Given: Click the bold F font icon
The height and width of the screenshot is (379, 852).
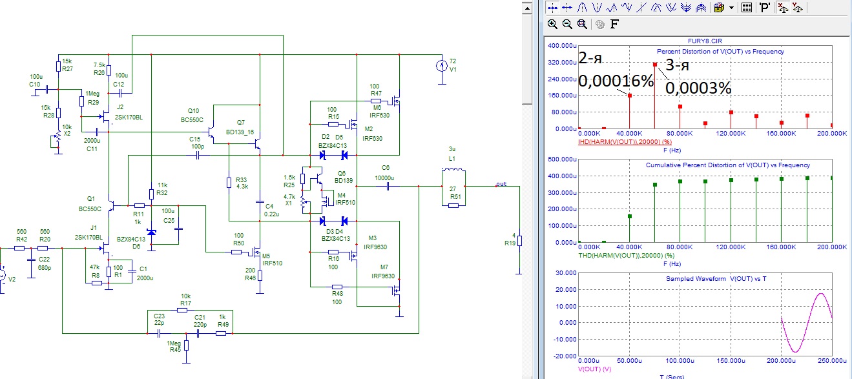Looking at the screenshot, I should 614,25.
